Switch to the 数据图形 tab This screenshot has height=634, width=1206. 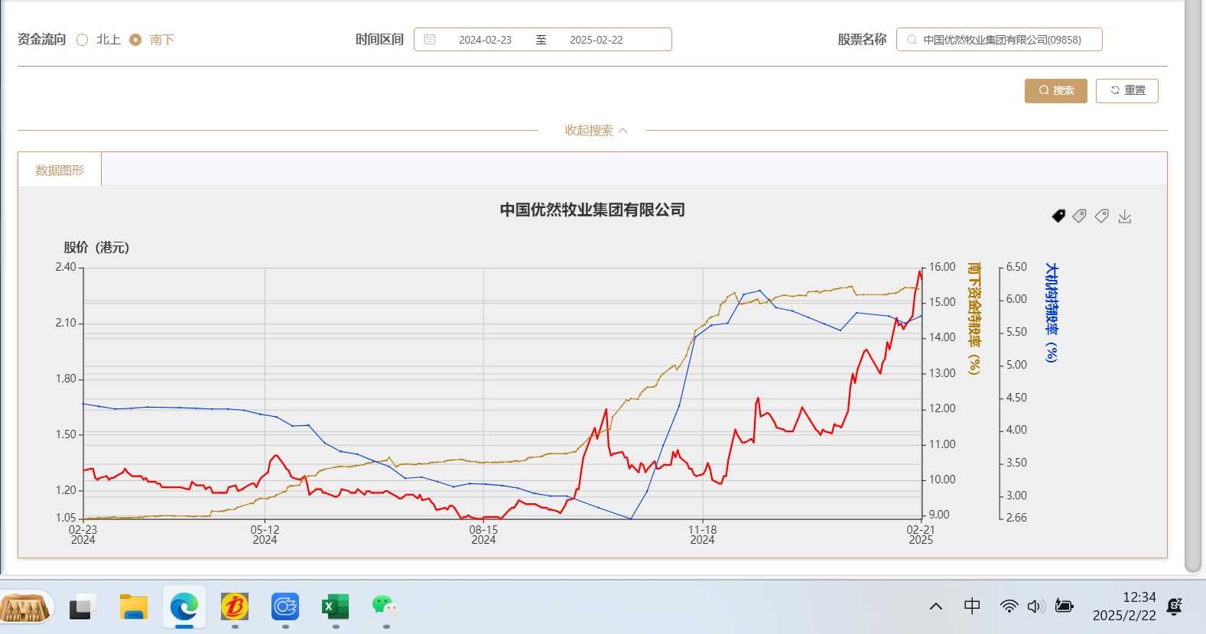point(60,170)
